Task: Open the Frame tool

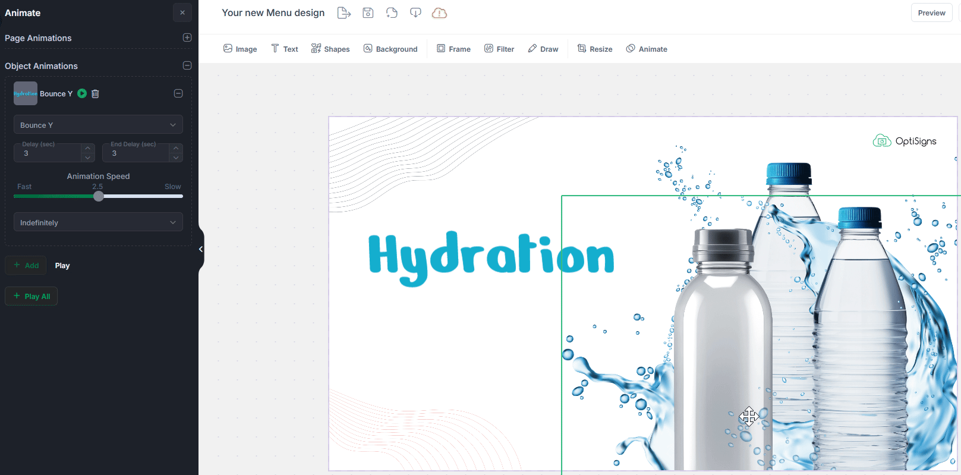Action: [453, 49]
